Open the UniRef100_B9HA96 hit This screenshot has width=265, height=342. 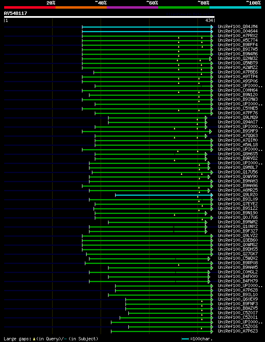pyautogui.click(x=238, y=186)
